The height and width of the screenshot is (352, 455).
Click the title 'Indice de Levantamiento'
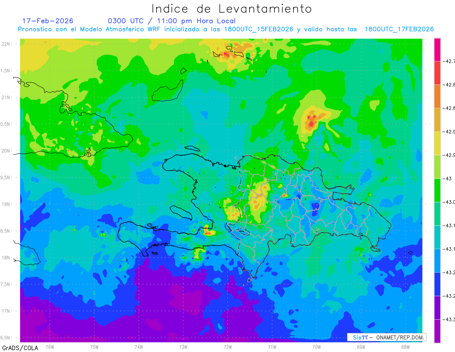(x=231, y=9)
